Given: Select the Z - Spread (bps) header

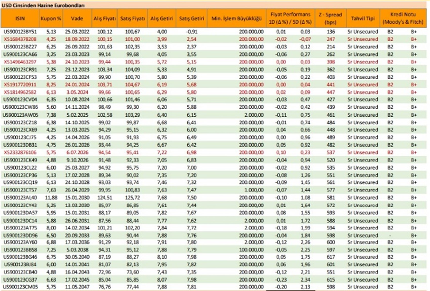Looking at the screenshot, I should tap(331, 18).
